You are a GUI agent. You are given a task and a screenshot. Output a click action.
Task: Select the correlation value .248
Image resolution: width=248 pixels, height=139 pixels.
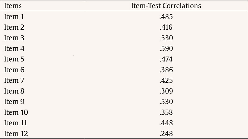pos(166,133)
